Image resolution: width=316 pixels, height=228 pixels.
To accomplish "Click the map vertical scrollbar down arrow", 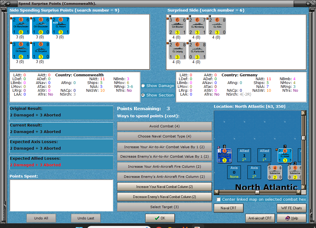I will pos(304,187).
